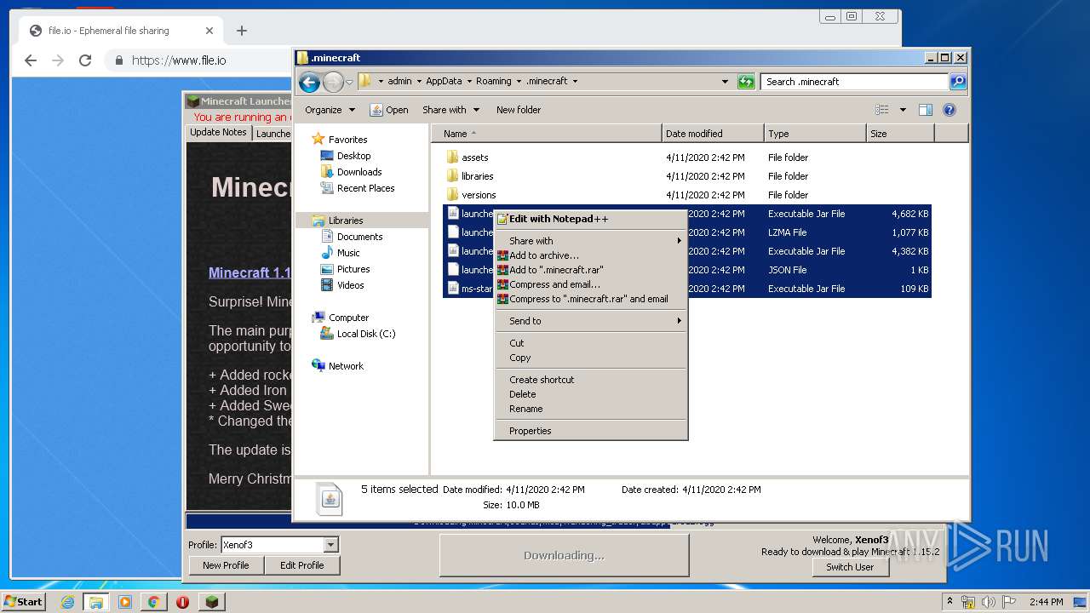Click Chrome icon in the taskbar
The width and height of the screenshot is (1090, 613).
pyautogui.click(x=153, y=602)
